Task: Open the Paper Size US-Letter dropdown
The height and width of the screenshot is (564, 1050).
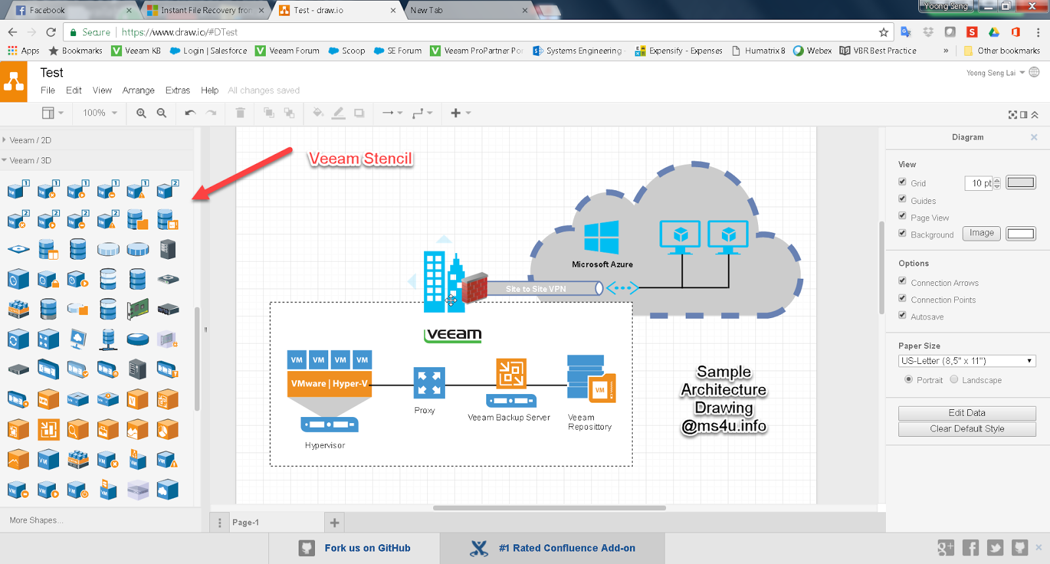Action: [x=967, y=361]
